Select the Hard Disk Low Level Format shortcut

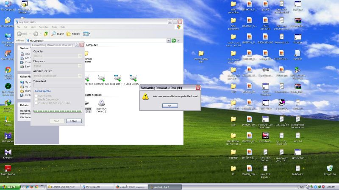(x=266, y=122)
